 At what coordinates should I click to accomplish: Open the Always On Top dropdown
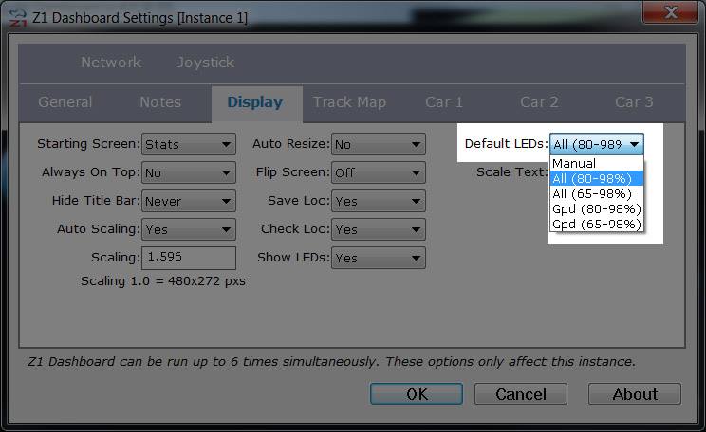(189, 172)
